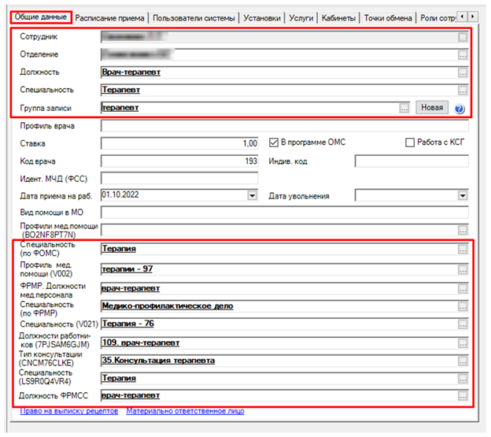Click the Медико-профилактическое дело value
This screenshot has height=437, width=491.
(x=168, y=306)
